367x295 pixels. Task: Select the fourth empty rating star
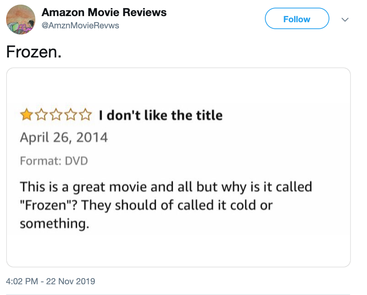point(71,115)
